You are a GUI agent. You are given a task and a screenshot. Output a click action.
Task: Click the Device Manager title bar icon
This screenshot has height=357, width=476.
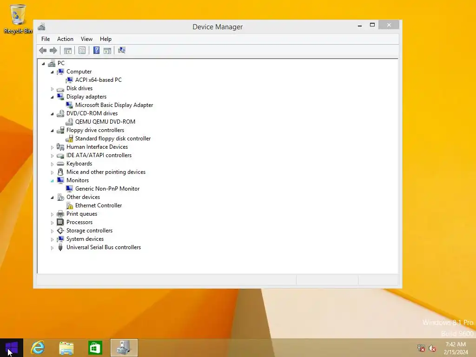tap(41, 26)
